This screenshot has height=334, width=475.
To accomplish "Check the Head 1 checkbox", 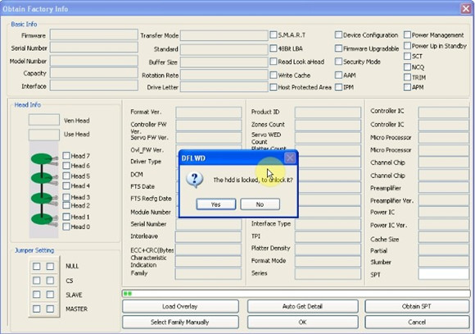I will [x=66, y=217].
